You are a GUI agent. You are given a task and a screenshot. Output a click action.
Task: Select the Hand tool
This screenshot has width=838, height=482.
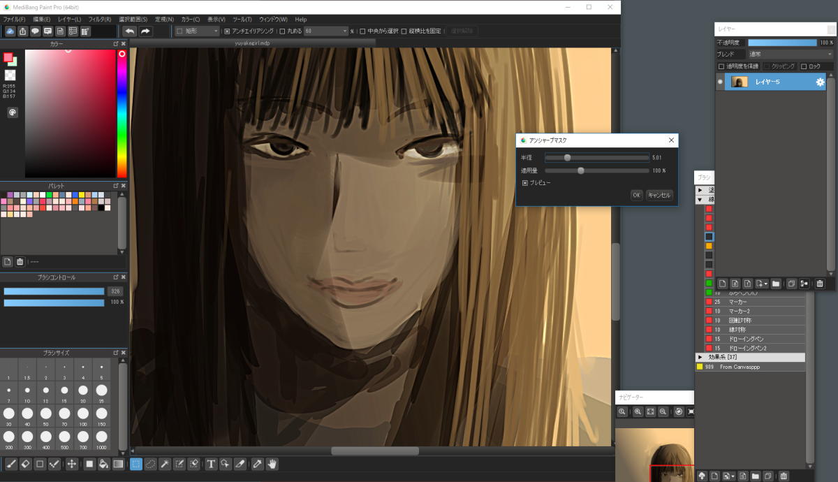[272, 464]
